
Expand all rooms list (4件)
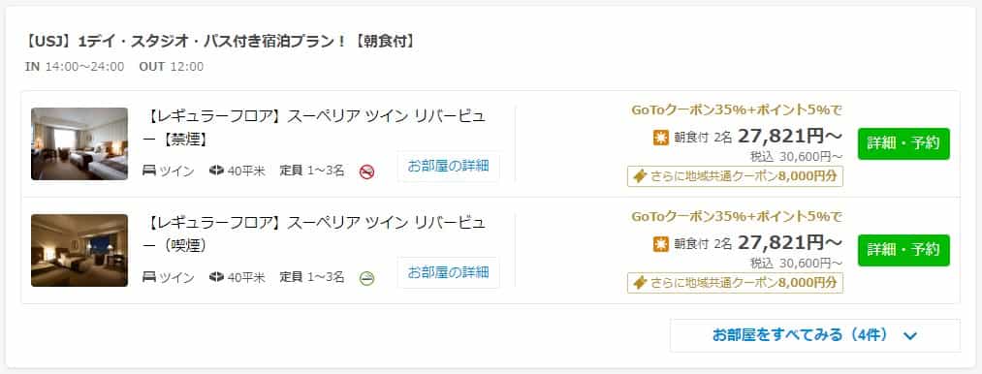[815, 335]
